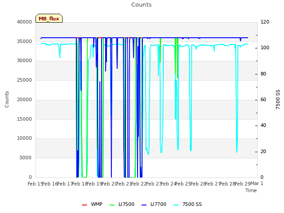Click the Feb 24 date label
Screen dimensions: 284x213
[x=169, y=184]
